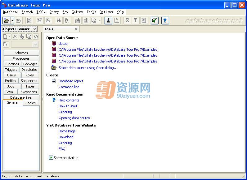This screenshot has width=247, height=180.
Task: Uncheck Show on startup checkbox
Action: (51, 157)
